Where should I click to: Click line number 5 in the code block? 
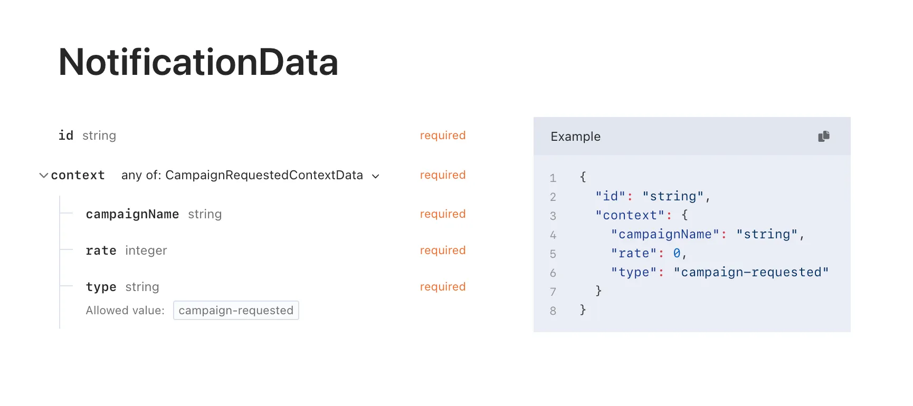[553, 254]
